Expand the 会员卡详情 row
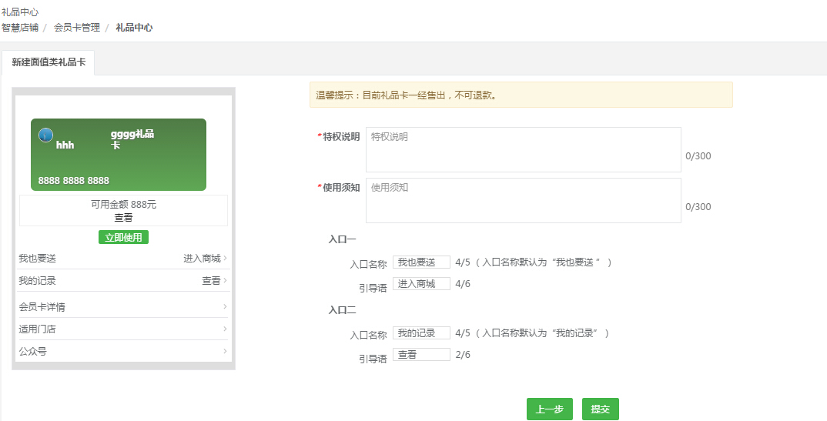The width and height of the screenshot is (827, 421). click(x=123, y=307)
